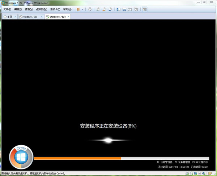The image size is (217, 176).
Task: Enter full screen mode icon
Action: [x=130, y=9]
